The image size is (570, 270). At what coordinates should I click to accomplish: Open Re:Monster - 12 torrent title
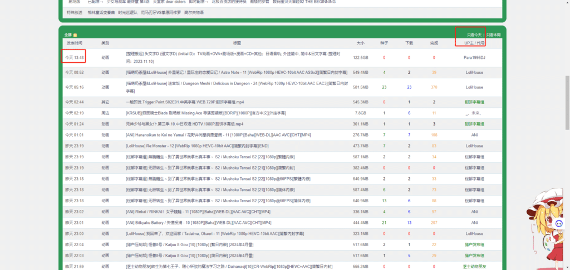click(x=197, y=146)
